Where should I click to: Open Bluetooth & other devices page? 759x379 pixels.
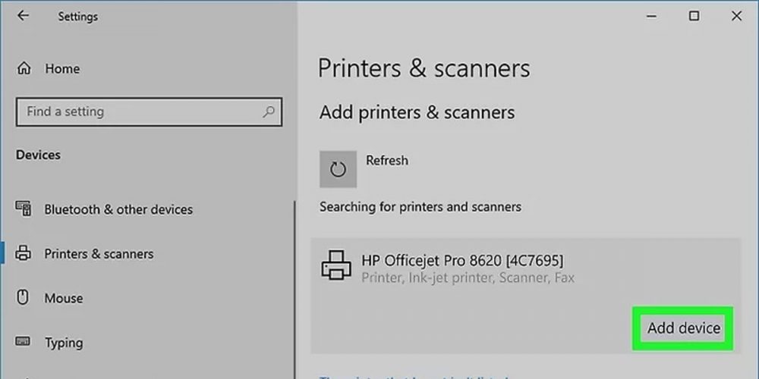pos(118,209)
